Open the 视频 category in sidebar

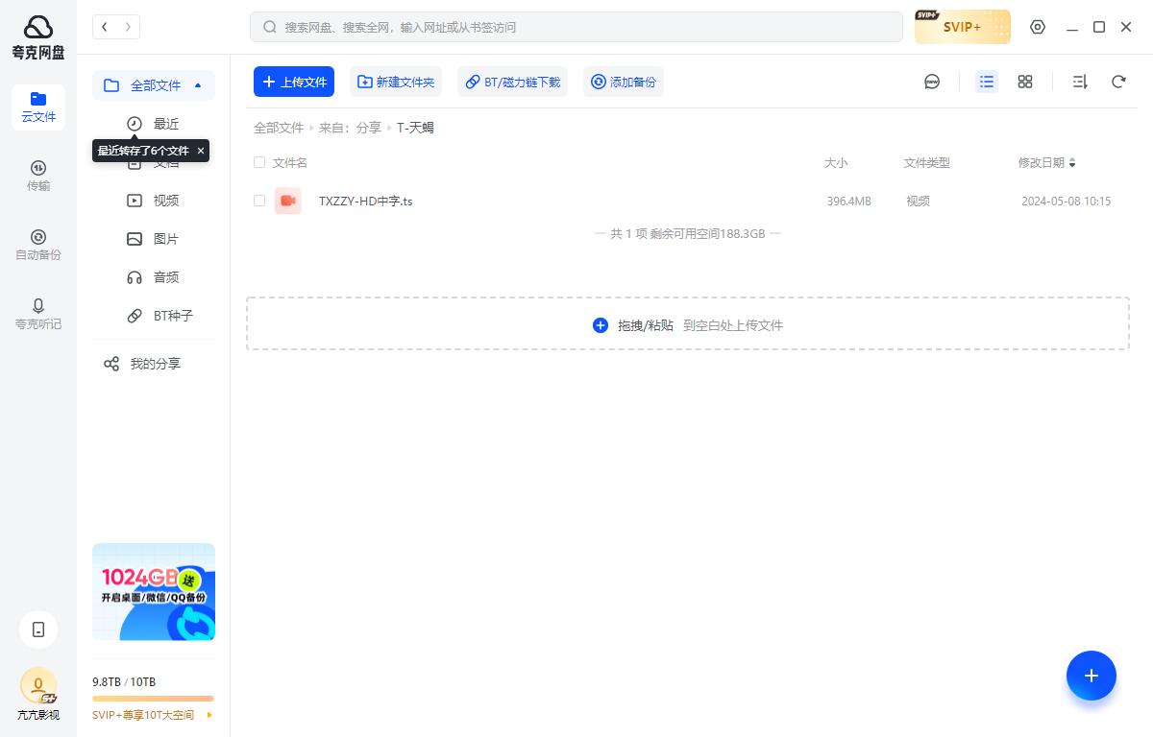(x=165, y=201)
